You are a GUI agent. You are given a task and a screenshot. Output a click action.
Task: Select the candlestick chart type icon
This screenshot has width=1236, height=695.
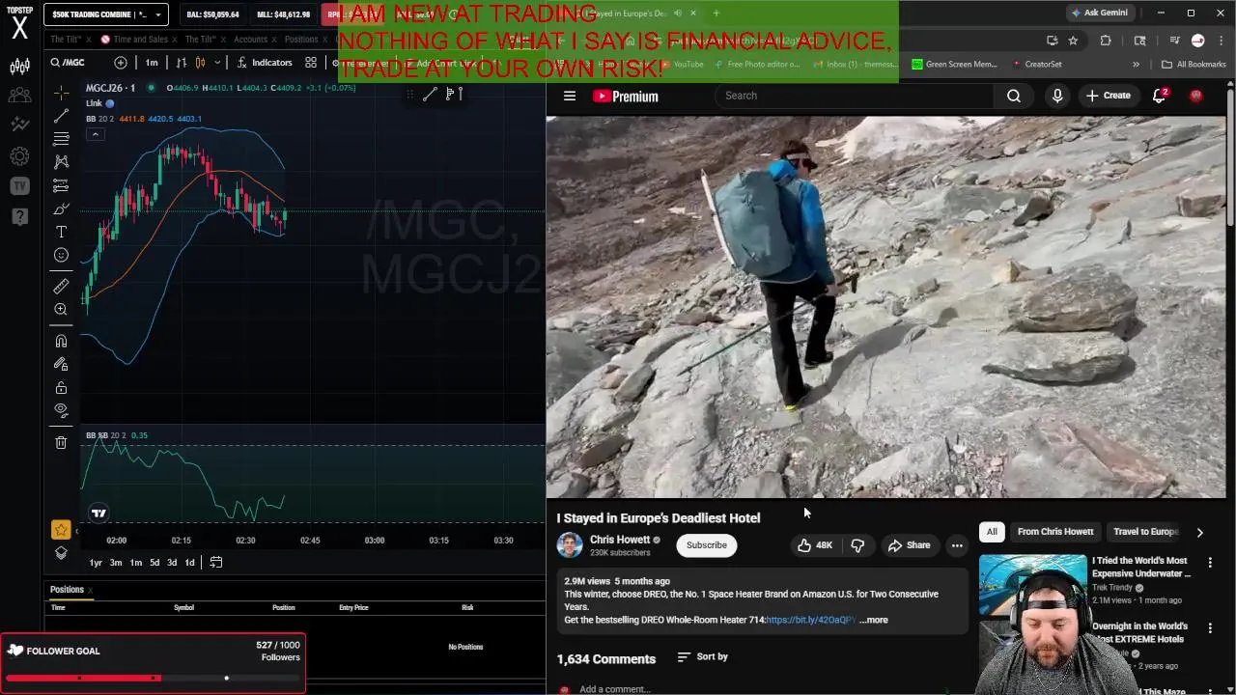pyautogui.click(x=200, y=63)
